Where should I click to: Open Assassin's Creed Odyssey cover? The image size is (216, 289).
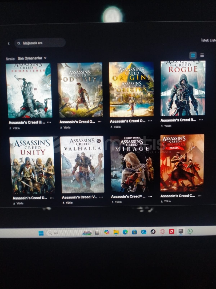(x=80, y=90)
